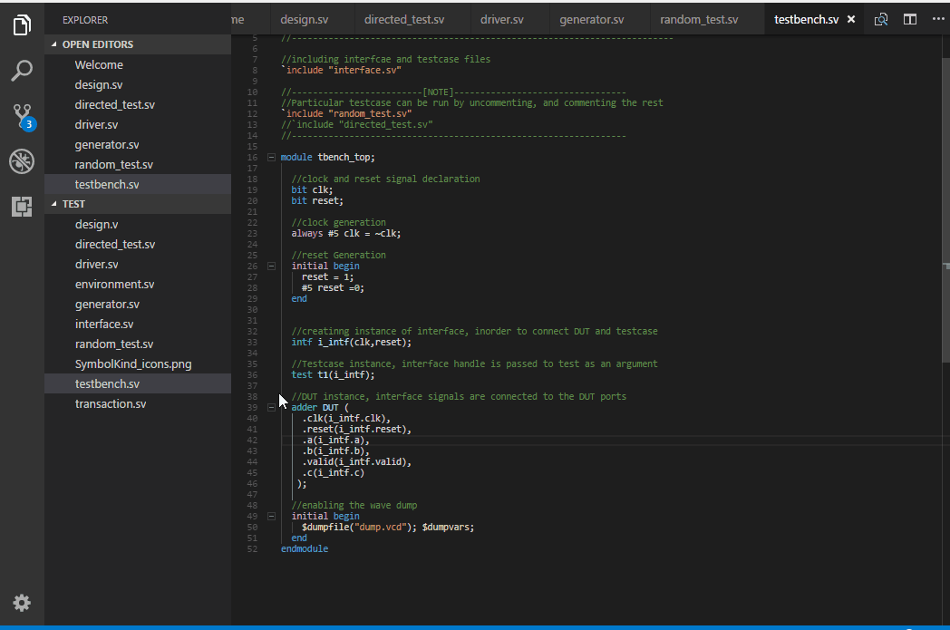This screenshot has width=950, height=630.
Task: Click the EXPLORER panel title
Action: click(x=85, y=20)
